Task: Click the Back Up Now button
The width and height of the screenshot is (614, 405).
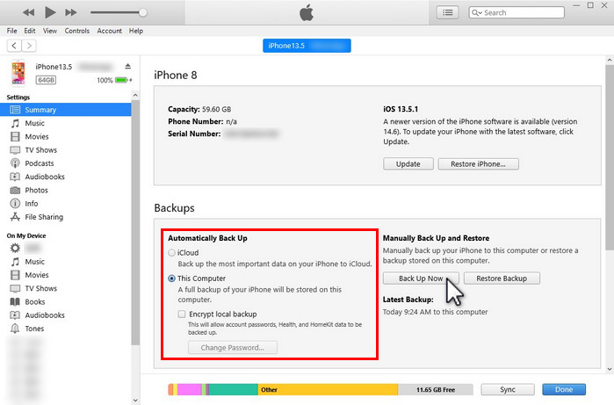Action: click(421, 278)
